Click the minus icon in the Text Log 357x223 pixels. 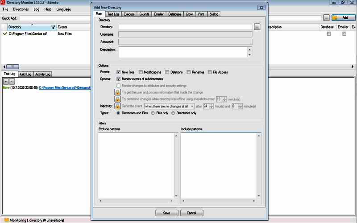pyautogui.click(x=12, y=82)
